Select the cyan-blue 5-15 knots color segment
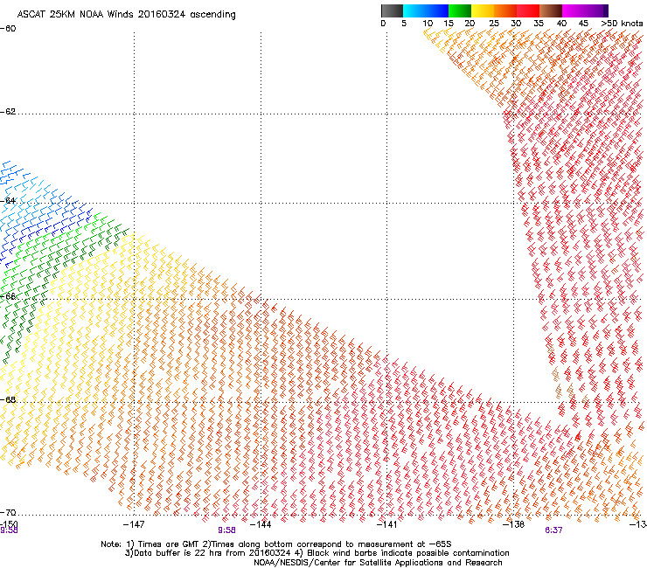 click(426, 10)
